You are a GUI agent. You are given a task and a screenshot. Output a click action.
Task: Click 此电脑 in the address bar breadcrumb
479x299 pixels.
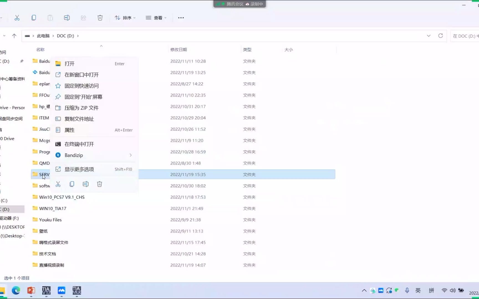43,36
